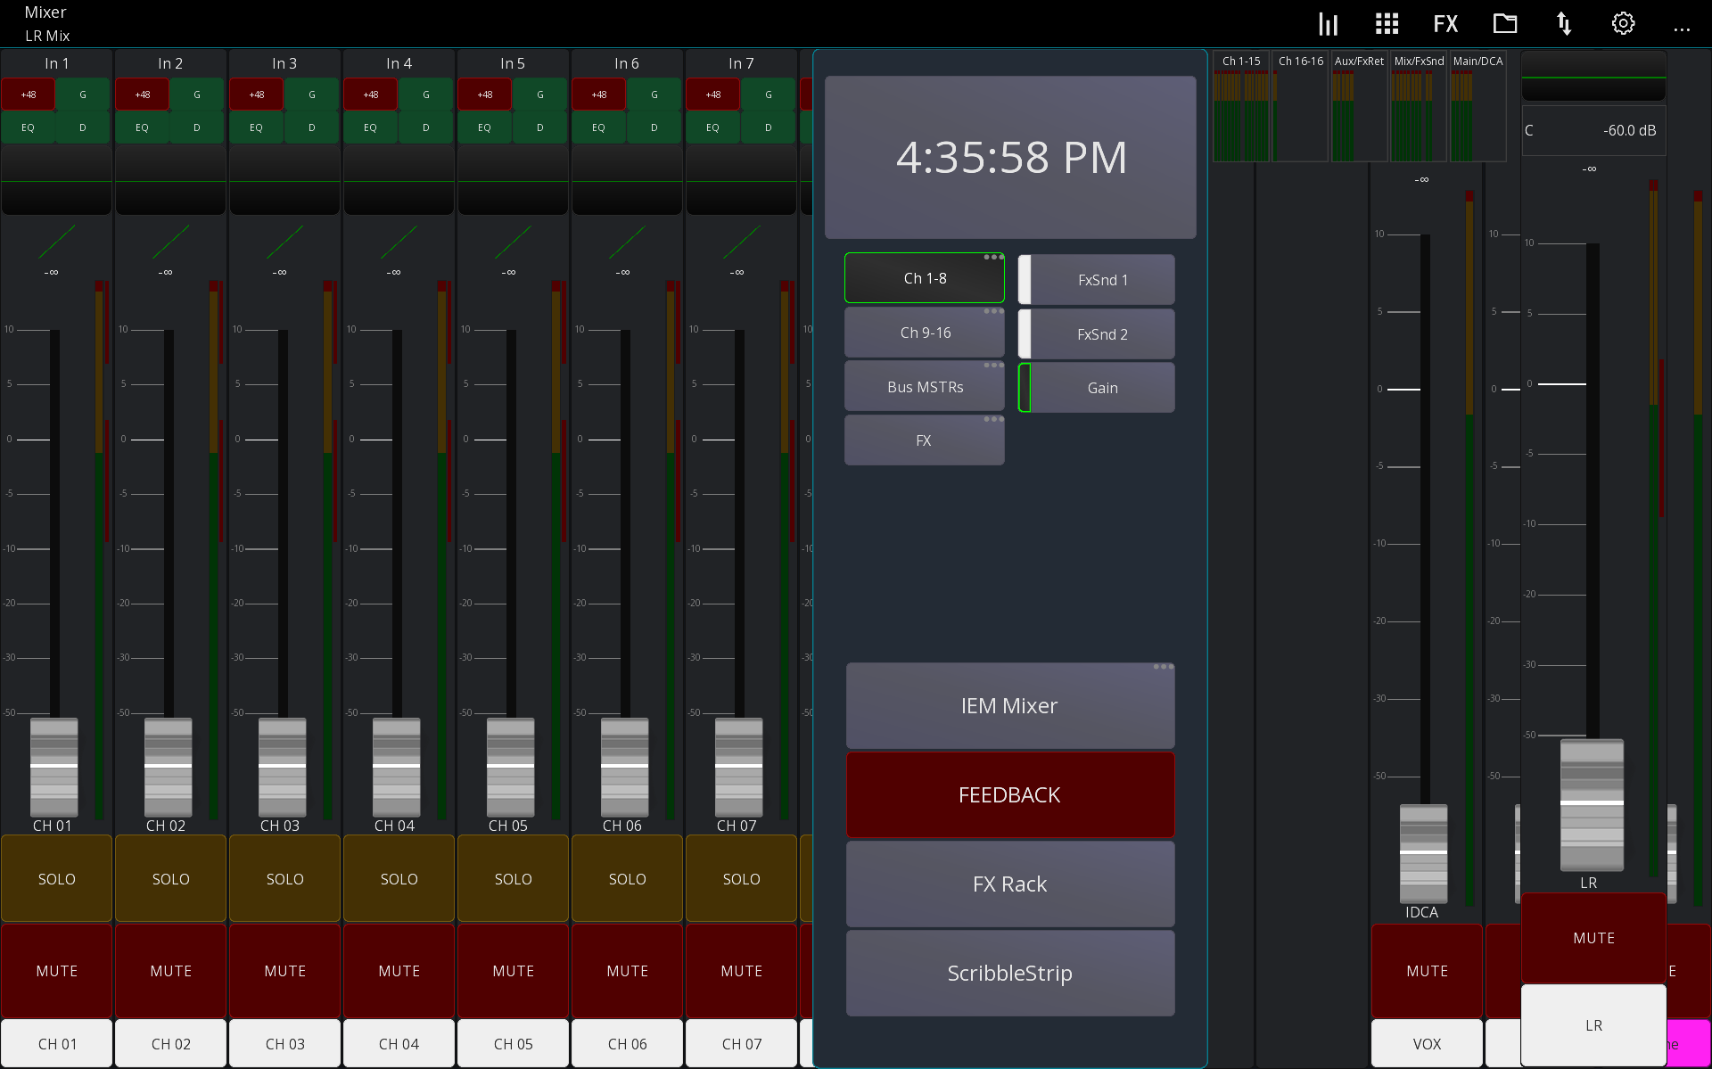Select the VOX channel name strip
The width and height of the screenshot is (1712, 1069).
click(1426, 1043)
